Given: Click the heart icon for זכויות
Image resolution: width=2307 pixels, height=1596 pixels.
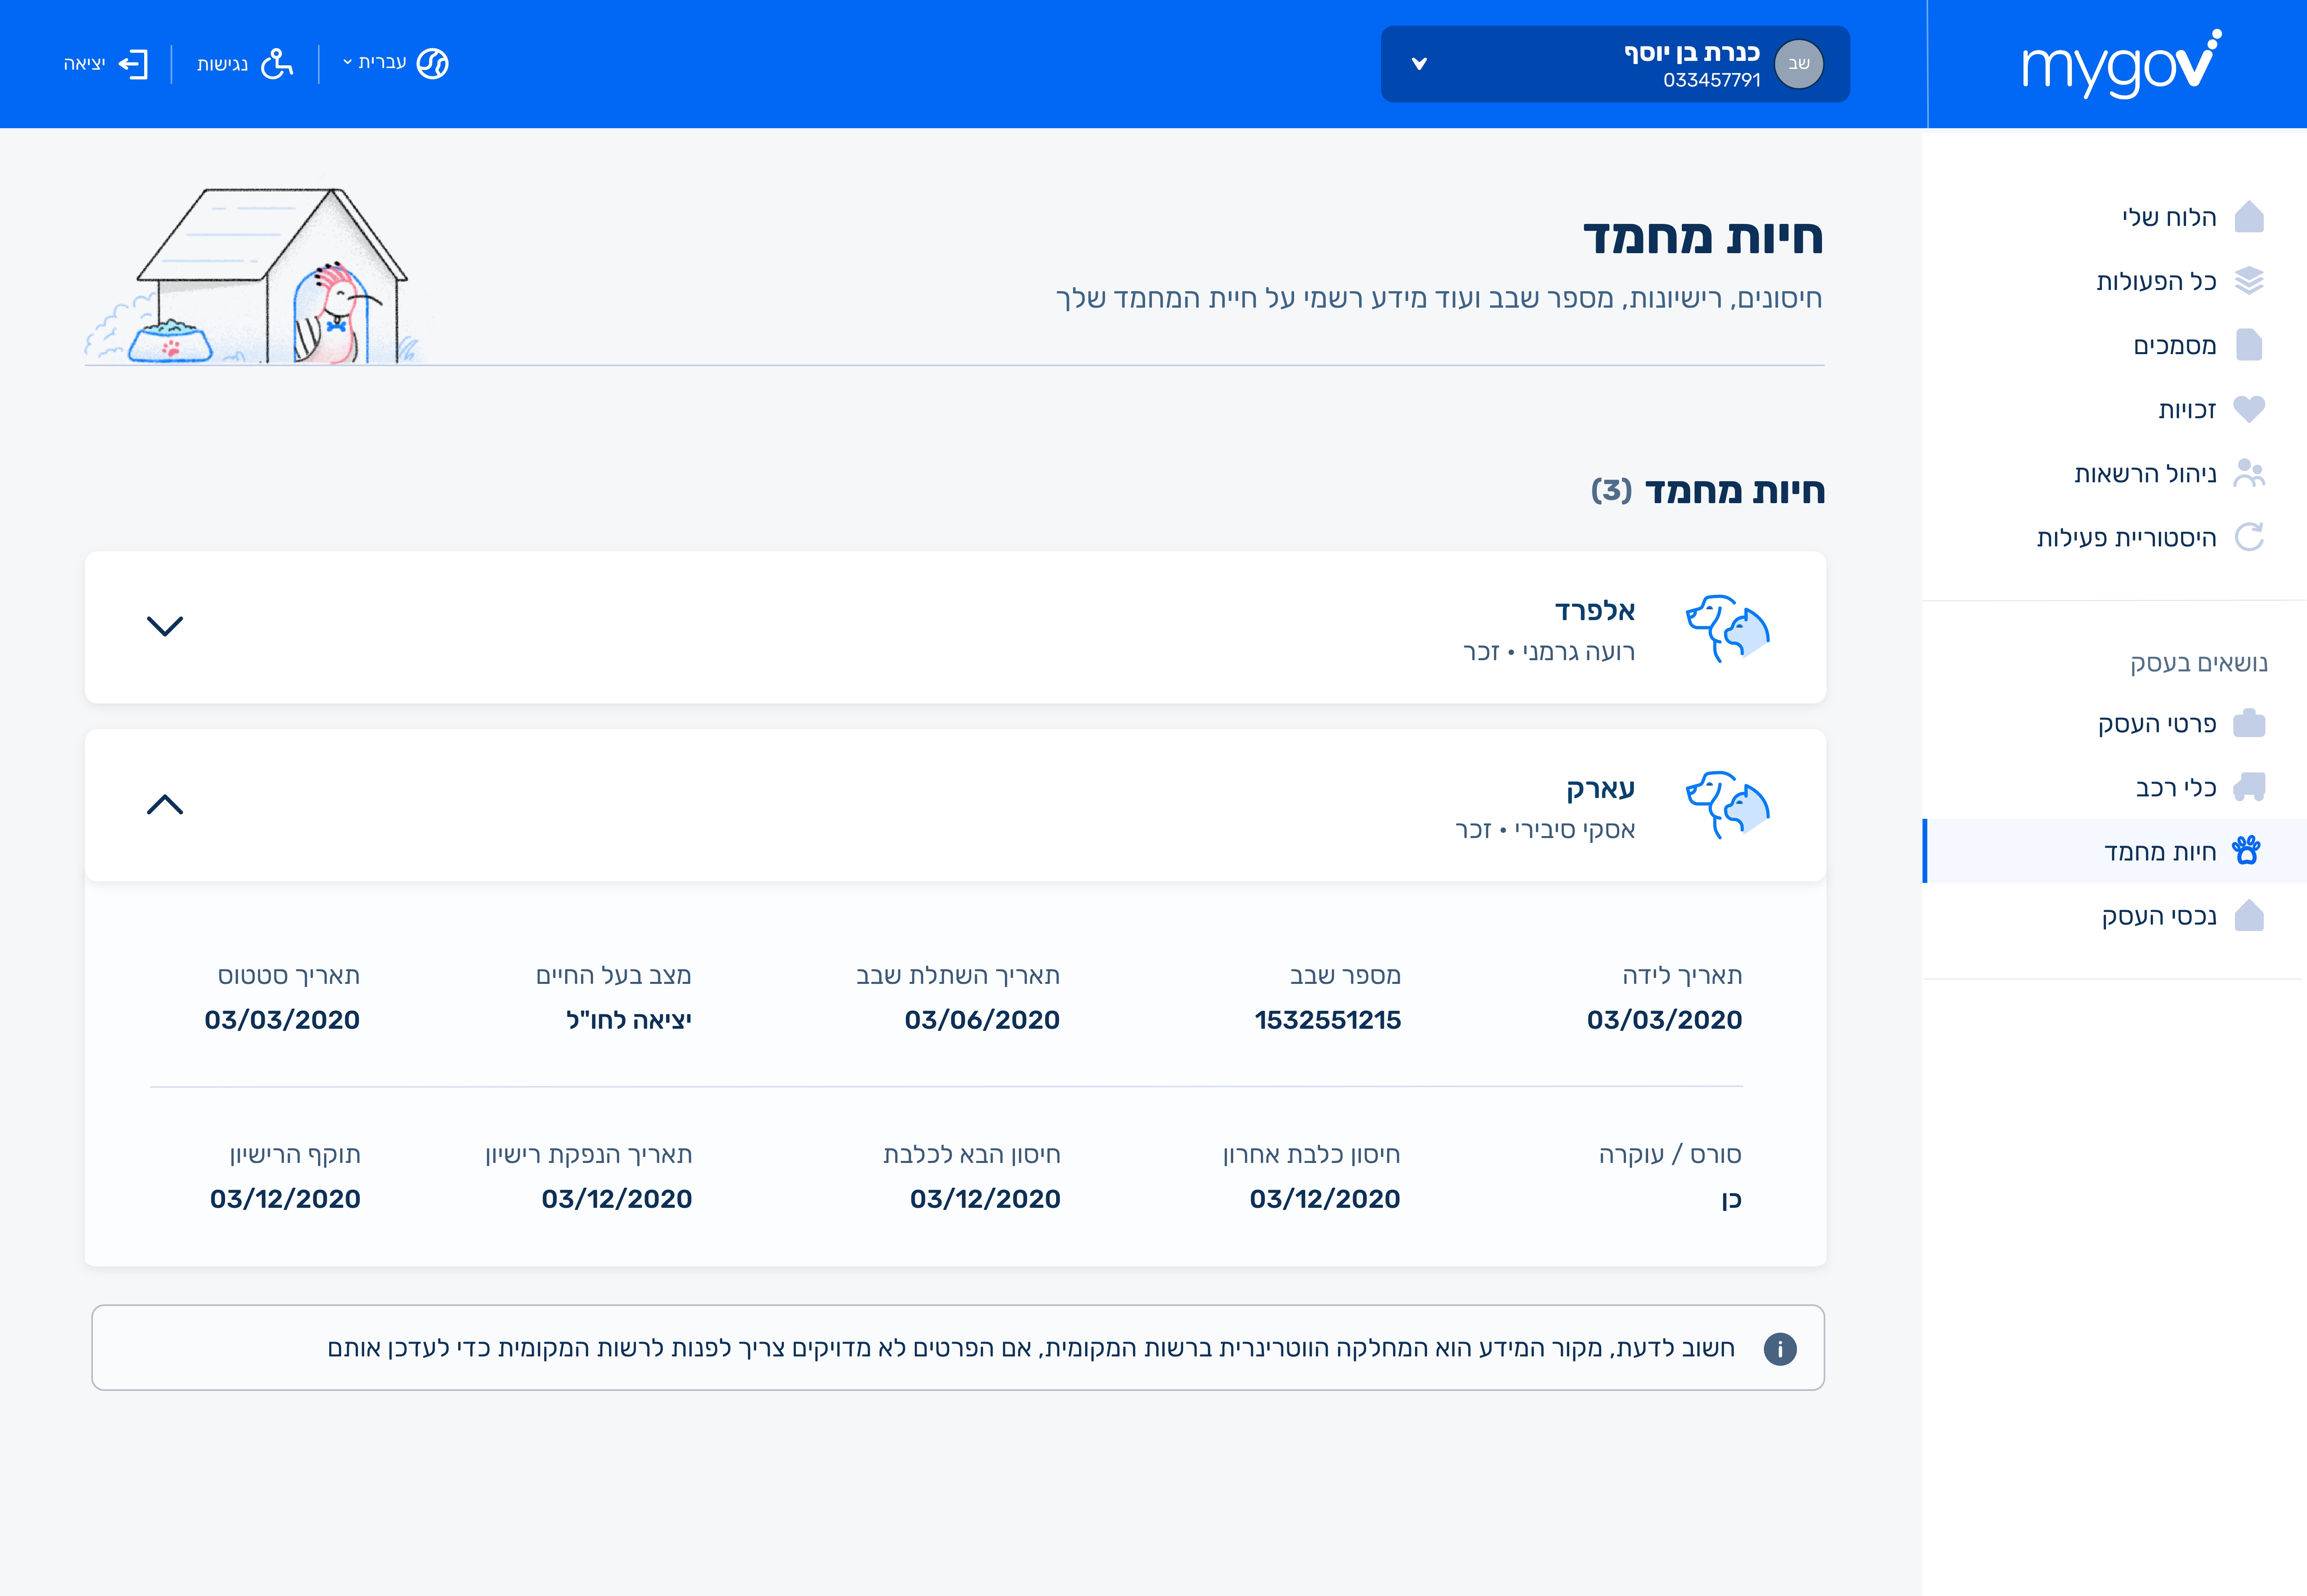Looking at the screenshot, I should pyautogui.click(x=2248, y=409).
